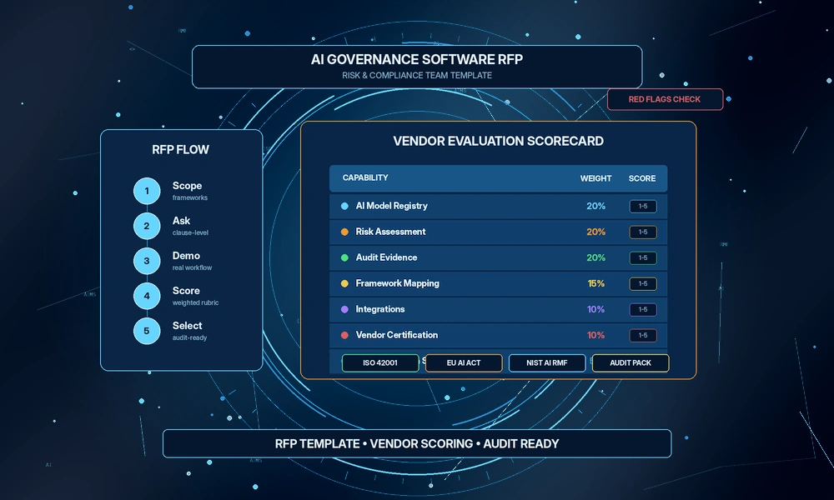Viewport: 834px width, 500px height.
Task: Click the 1-5 score box for Audit Evidence
Action: point(643,257)
